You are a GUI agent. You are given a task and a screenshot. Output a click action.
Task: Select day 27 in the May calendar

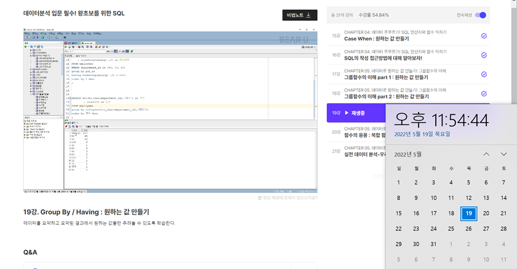(486, 229)
